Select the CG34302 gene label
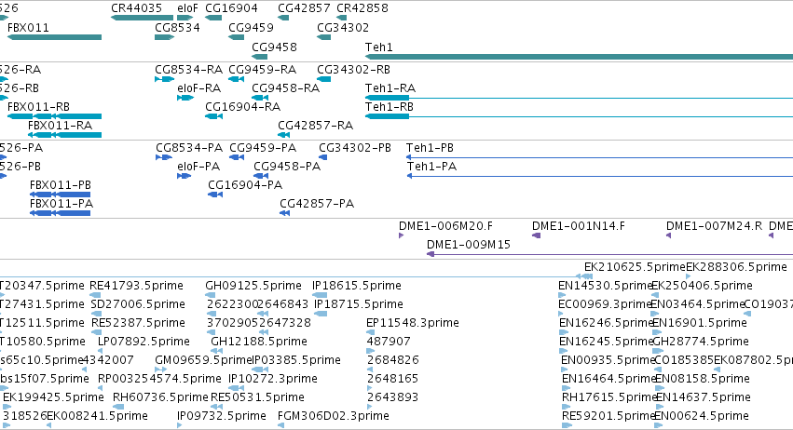The image size is (793, 430). (x=343, y=27)
